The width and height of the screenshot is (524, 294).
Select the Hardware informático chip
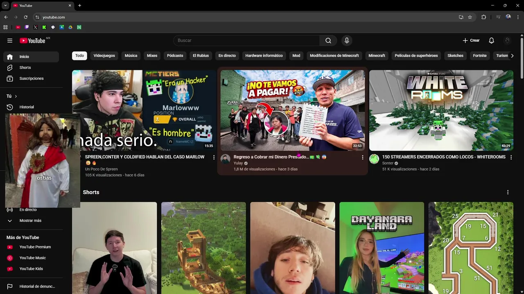[264, 56]
